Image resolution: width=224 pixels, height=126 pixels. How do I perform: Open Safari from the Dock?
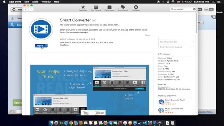(x=66, y=123)
